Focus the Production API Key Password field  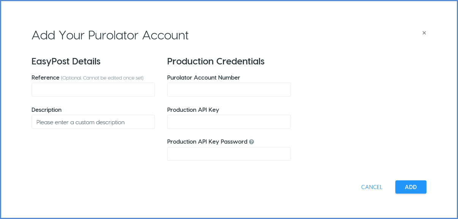click(229, 154)
